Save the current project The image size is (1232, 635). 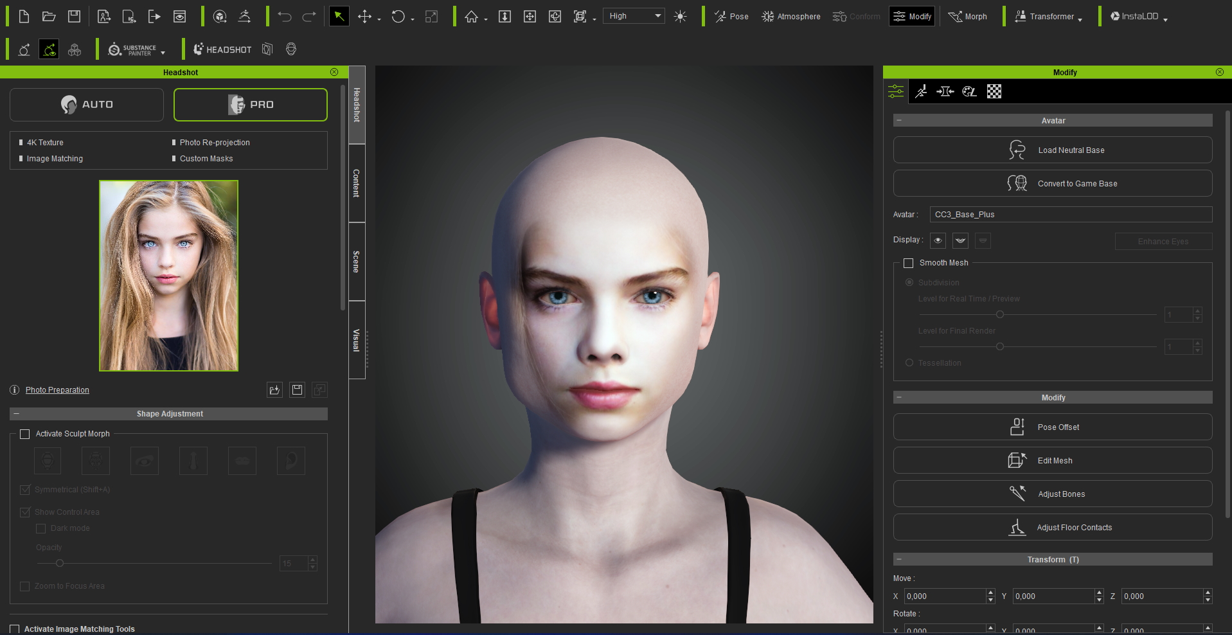(75, 17)
